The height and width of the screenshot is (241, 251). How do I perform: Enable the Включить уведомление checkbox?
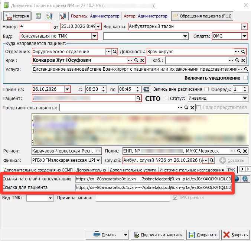(245, 78)
